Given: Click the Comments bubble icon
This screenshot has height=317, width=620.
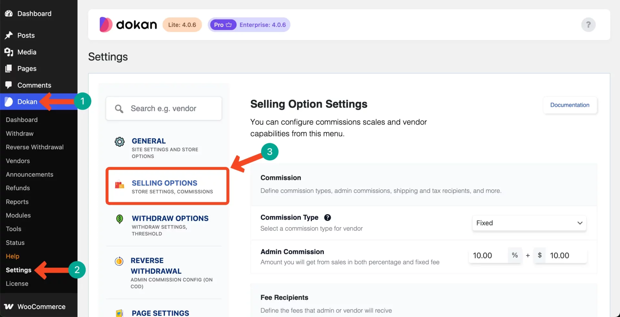Looking at the screenshot, I should 9,85.
